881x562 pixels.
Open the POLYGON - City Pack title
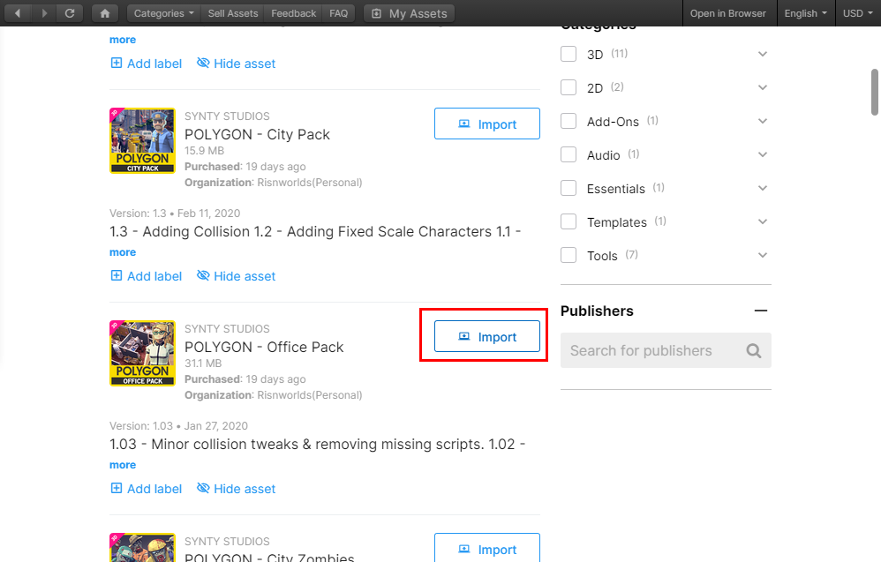(x=258, y=135)
